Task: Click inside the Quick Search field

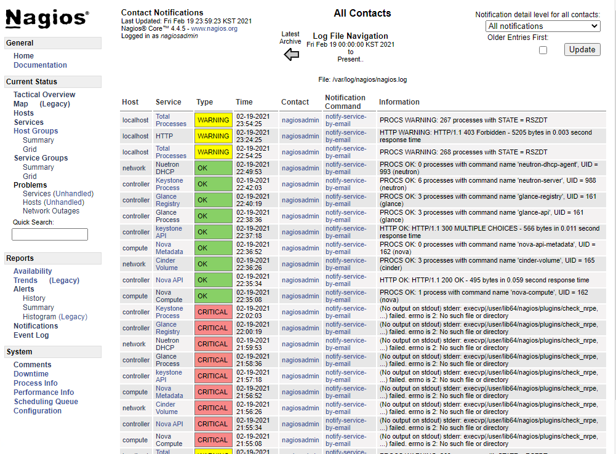Action: 50,234
